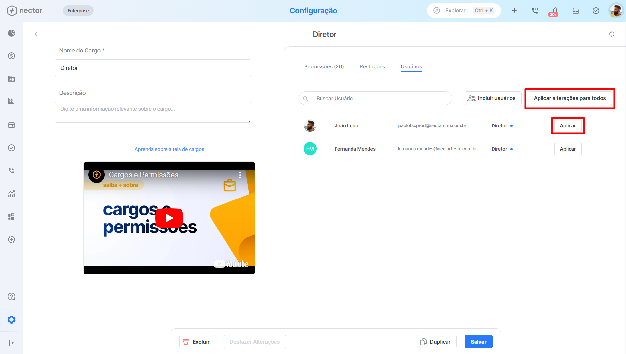The width and height of the screenshot is (626, 354).
Task: Switch to the Permissões (26) tab
Action: point(324,66)
